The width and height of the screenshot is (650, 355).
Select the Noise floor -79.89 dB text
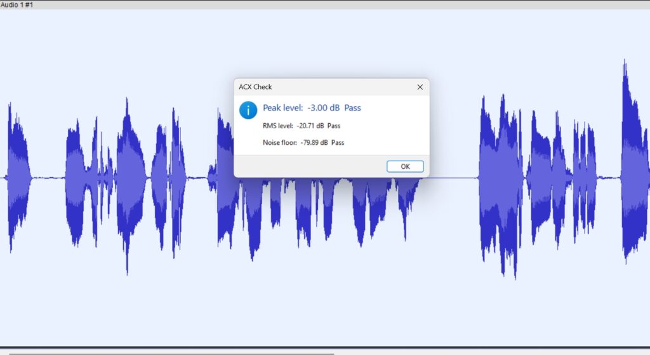pos(303,143)
